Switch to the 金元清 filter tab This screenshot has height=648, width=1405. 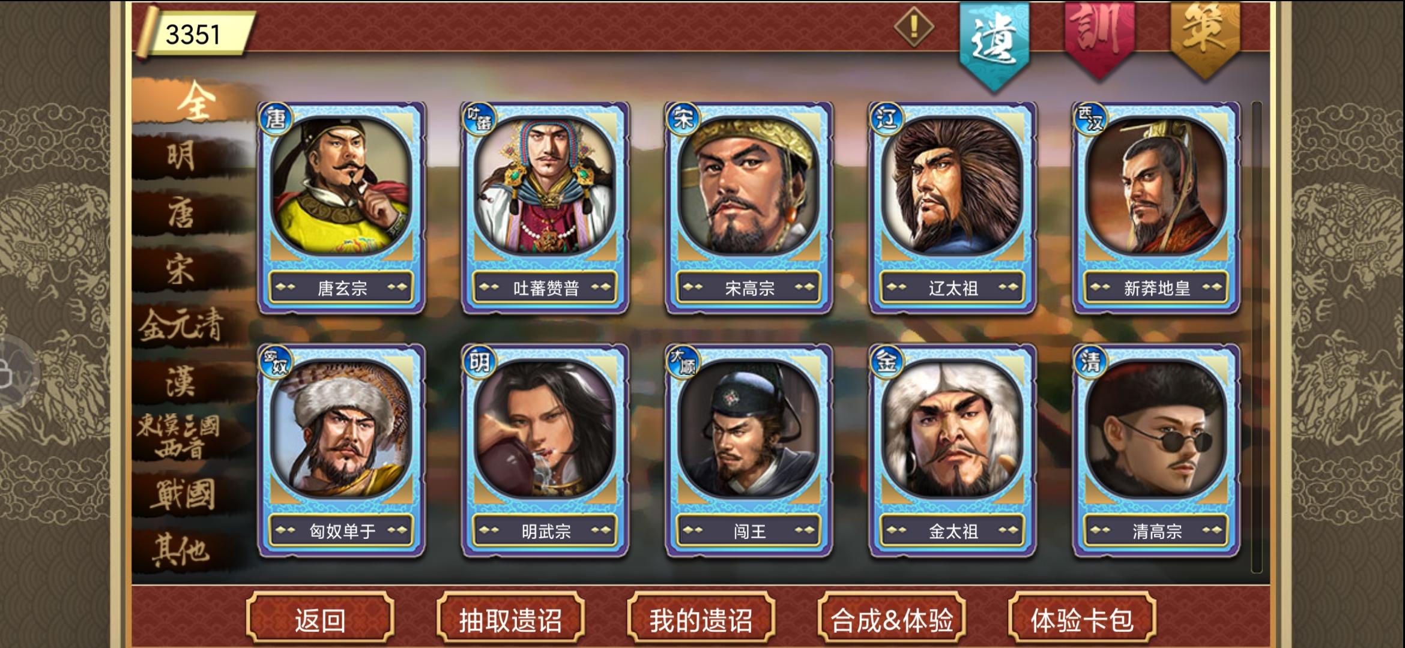click(x=181, y=326)
